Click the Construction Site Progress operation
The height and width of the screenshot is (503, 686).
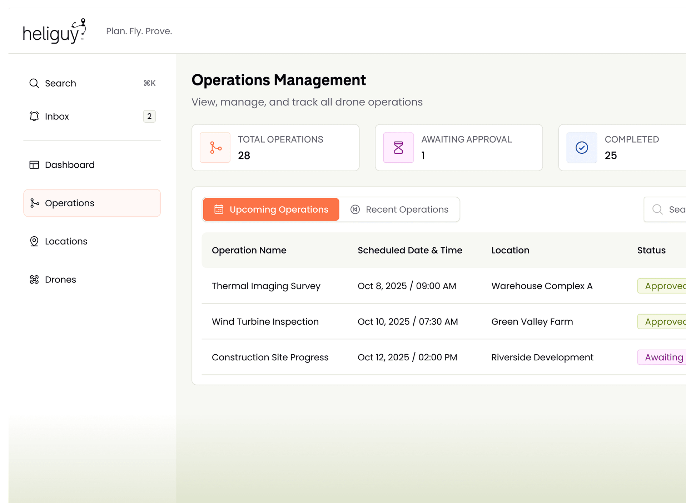tap(270, 357)
